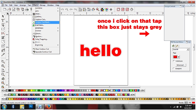Click the Open file folder icon
Image resolution: width=196 pixels, height=110 pixels.
(x=9, y=10)
